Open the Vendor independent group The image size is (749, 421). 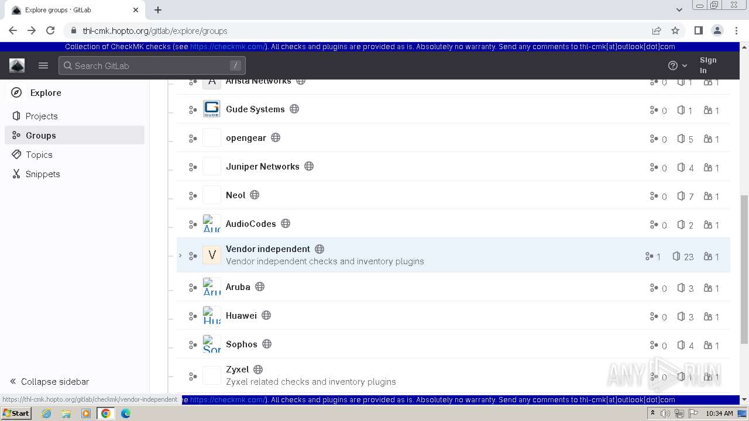coord(268,249)
